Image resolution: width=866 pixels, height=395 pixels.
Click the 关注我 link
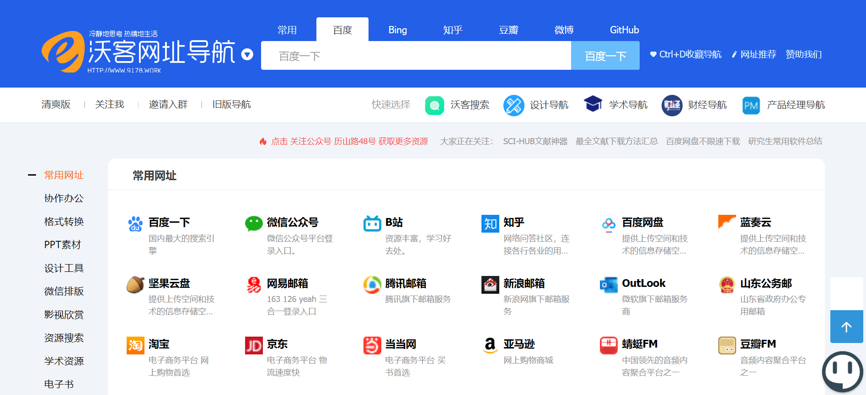[x=110, y=104]
